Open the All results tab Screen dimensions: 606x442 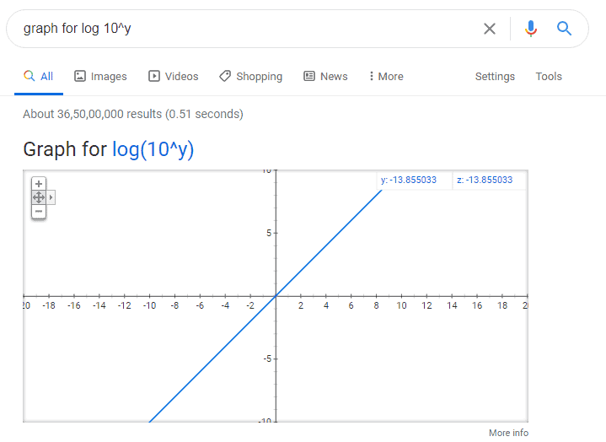tap(39, 77)
